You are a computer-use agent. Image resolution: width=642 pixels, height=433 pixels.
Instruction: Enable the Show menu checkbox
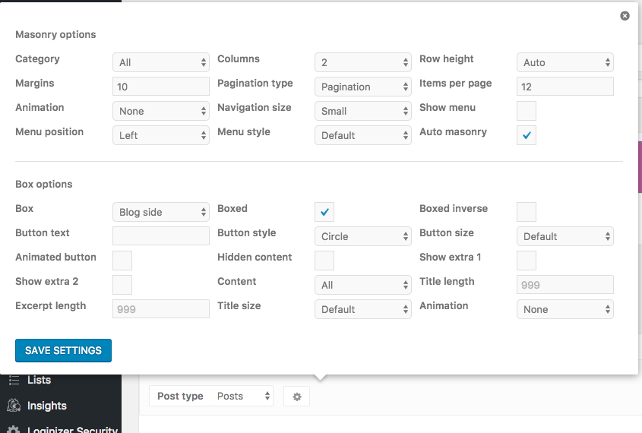(x=527, y=111)
